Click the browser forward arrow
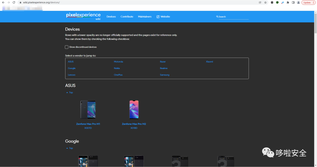317x167 pixels. (x=9, y=2)
